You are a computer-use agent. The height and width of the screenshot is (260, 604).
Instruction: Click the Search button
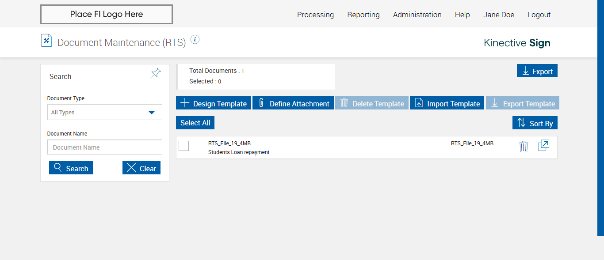pyautogui.click(x=71, y=168)
